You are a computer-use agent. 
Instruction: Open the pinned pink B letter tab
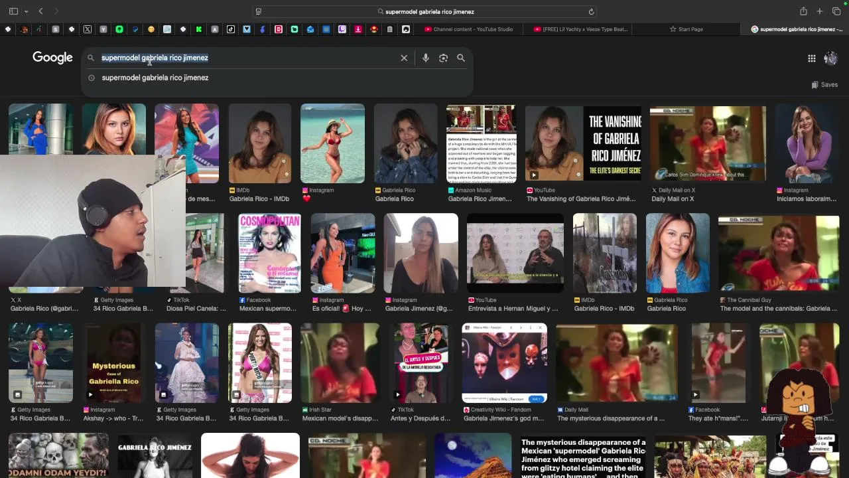click(279, 29)
